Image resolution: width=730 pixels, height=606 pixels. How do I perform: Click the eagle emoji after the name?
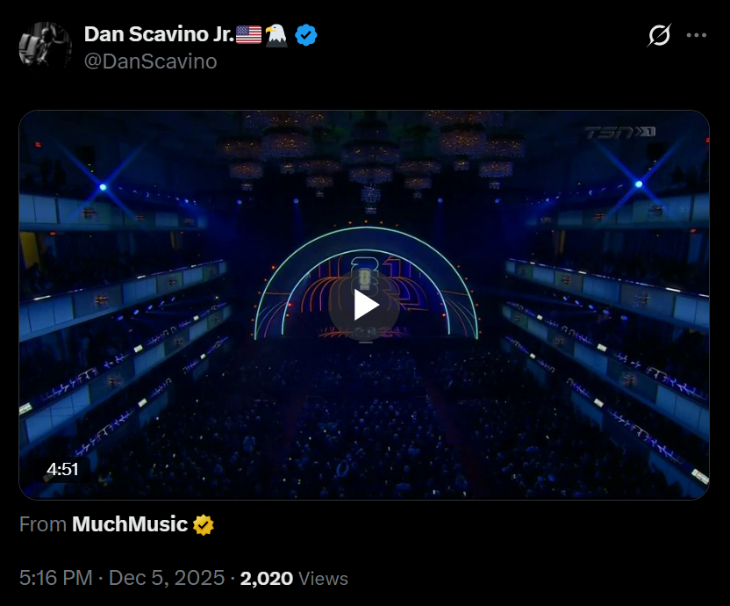pos(276,35)
